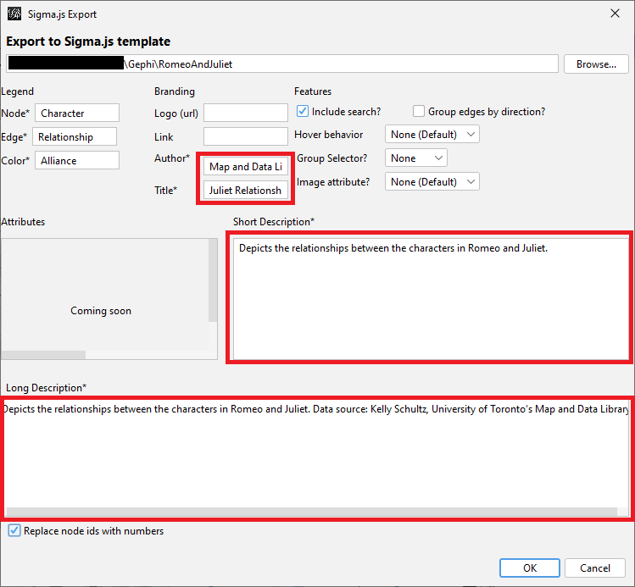Click the 'Features' section label

tap(313, 91)
